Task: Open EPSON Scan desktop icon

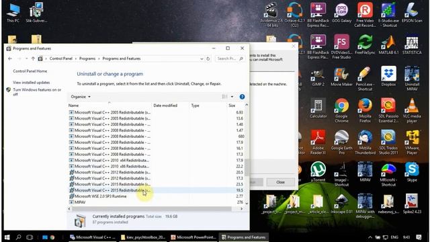Action: [x=412, y=13]
